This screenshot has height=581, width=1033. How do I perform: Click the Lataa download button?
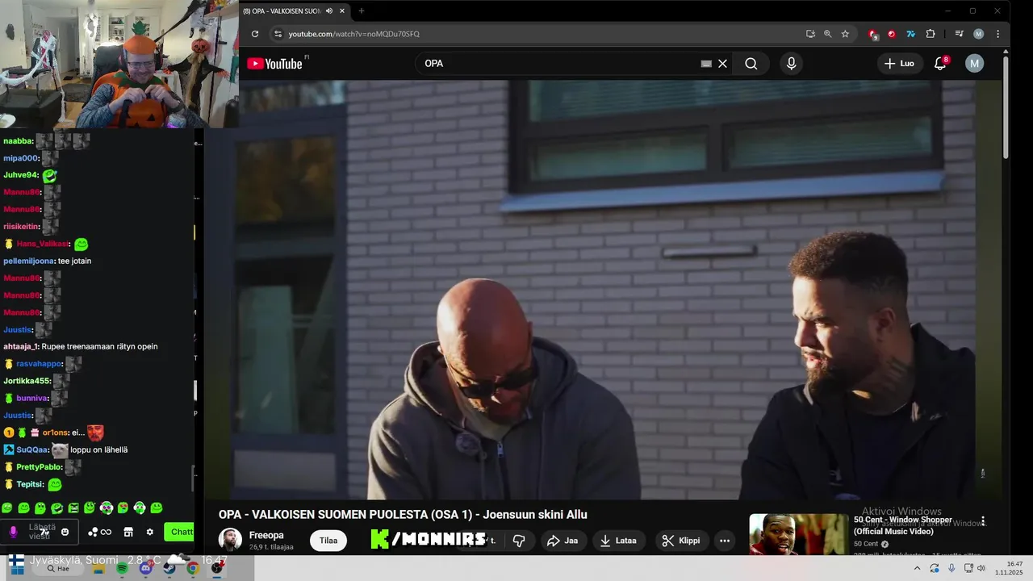[618, 541]
